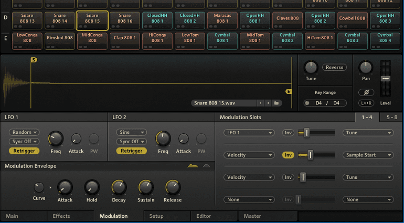Select the Rimshot 808 pad

[60, 41]
